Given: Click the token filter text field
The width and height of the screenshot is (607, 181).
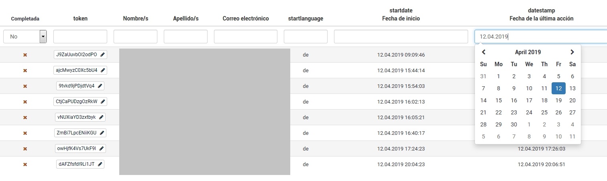Looking at the screenshot, I should click(80, 37).
